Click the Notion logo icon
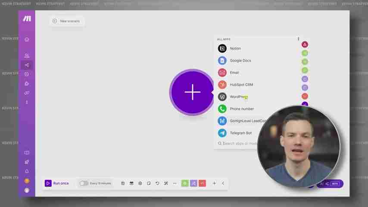This screenshot has width=368, height=207. (x=222, y=48)
